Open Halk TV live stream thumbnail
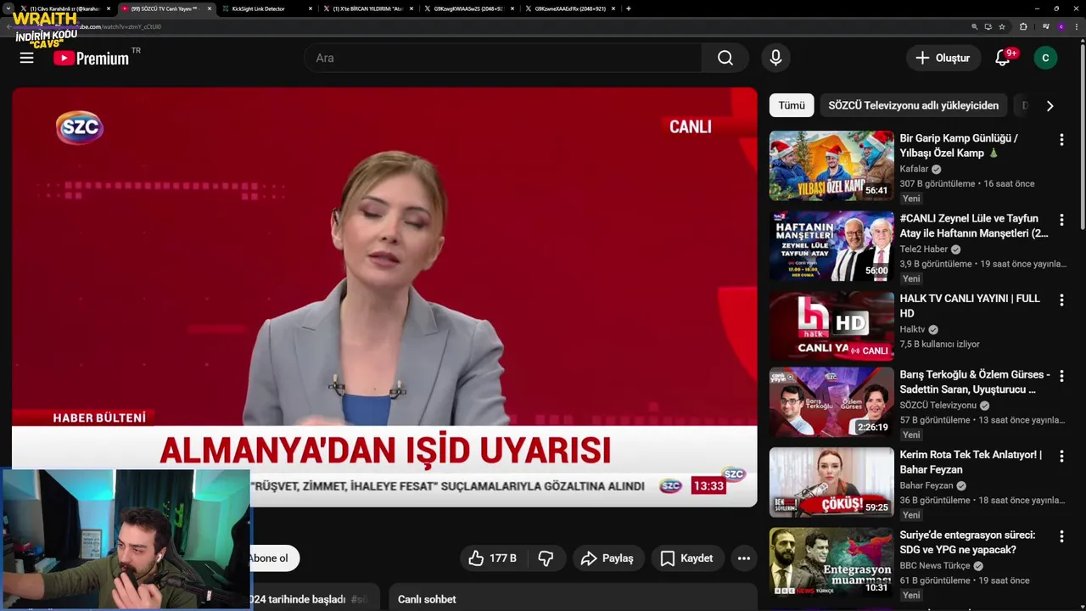 (831, 326)
